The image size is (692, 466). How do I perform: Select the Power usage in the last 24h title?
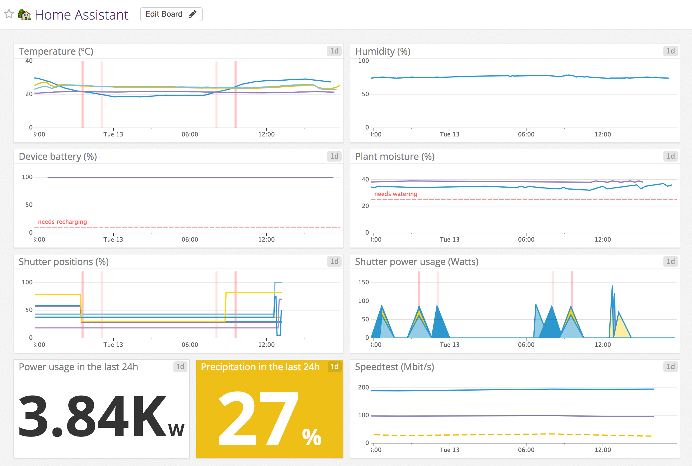pyautogui.click(x=79, y=367)
